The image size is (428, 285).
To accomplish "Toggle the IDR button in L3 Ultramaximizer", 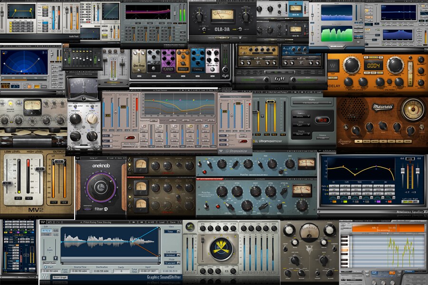I will (x=243, y=141).
